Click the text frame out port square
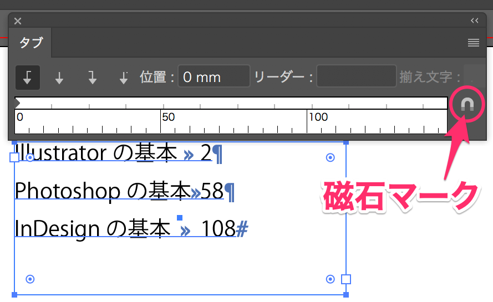 click(x=346, y=279)
